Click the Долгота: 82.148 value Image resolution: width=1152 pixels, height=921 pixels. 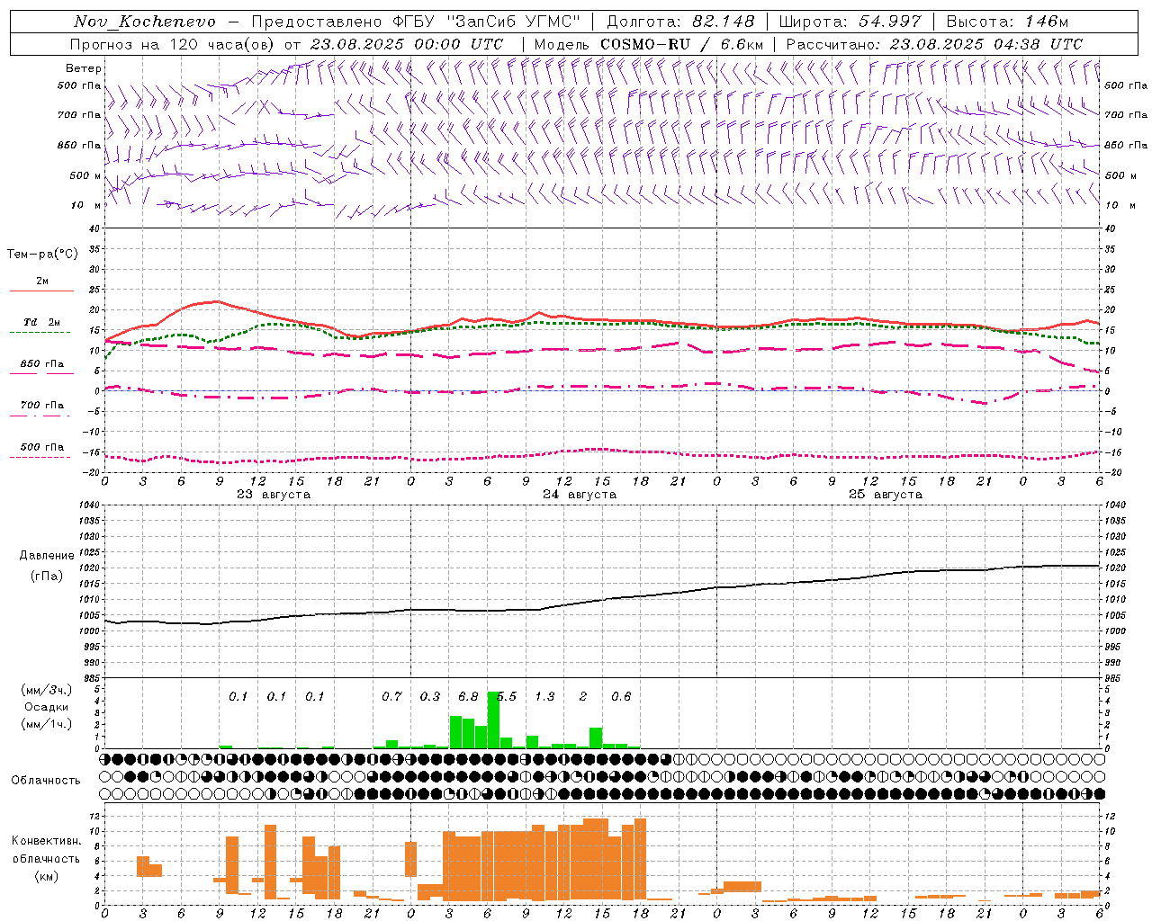pos(680,22)
